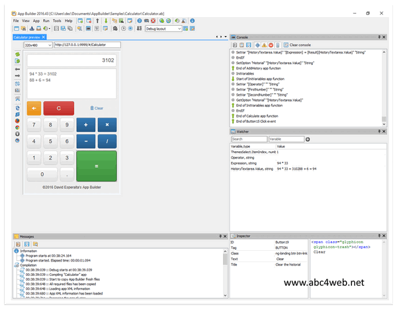
Task: Open the Tools menu
Action: pos(57,20)
